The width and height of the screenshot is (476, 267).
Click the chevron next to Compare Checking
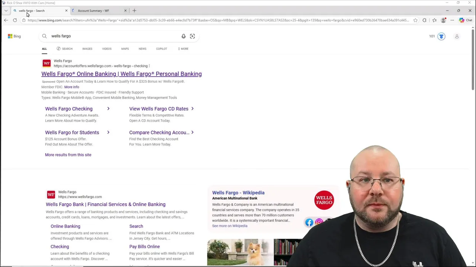click(192, 132)
